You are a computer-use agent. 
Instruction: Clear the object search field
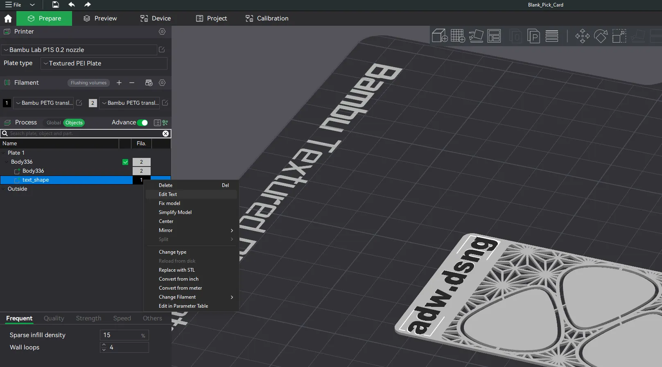click(x=165, y=133)
